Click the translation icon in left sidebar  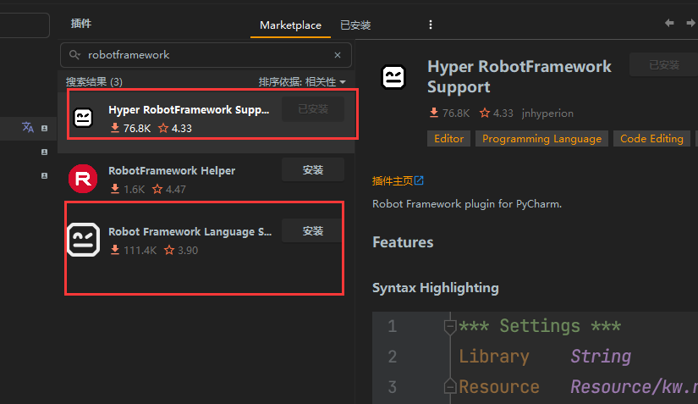[28, 127]
